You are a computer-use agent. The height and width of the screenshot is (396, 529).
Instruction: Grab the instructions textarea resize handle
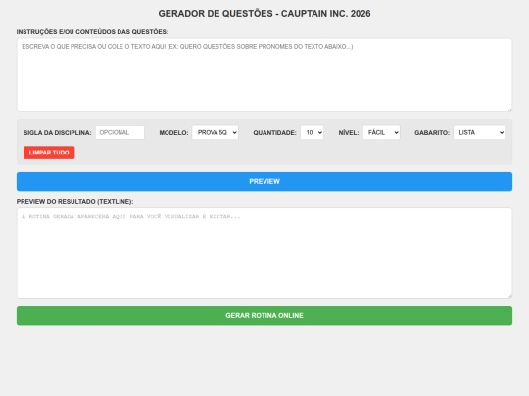[x=509, y=110]
